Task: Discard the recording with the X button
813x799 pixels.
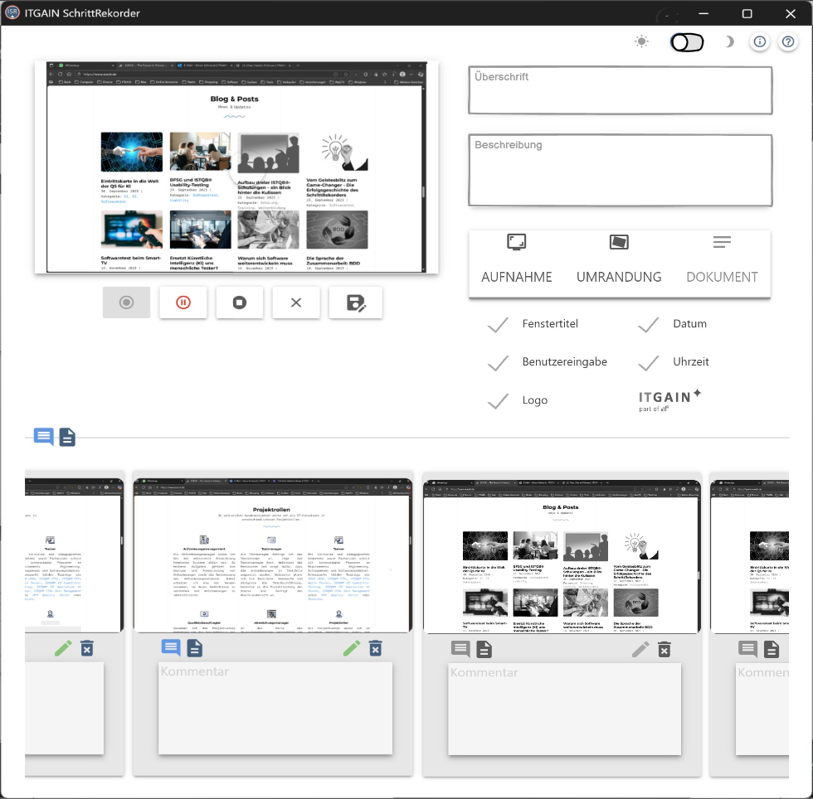Action: pos(296,303)
